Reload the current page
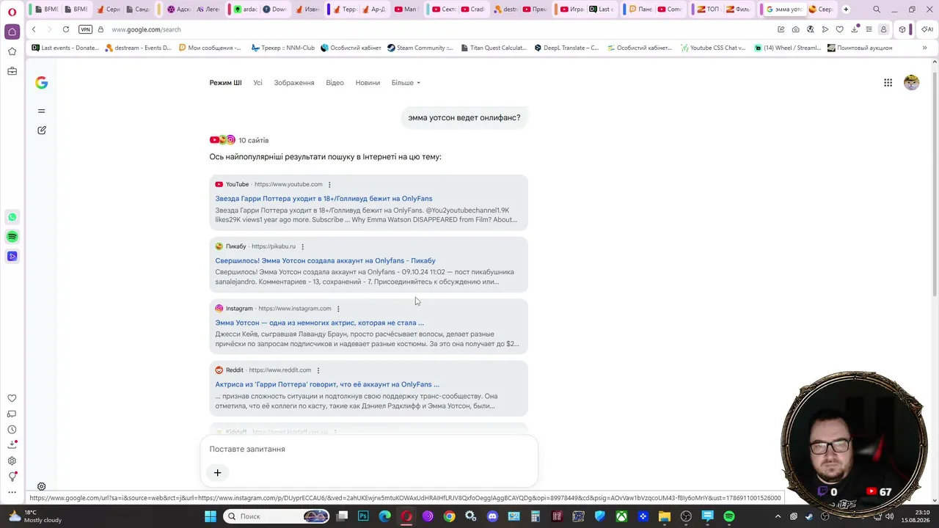 click(x=66, y=29)
